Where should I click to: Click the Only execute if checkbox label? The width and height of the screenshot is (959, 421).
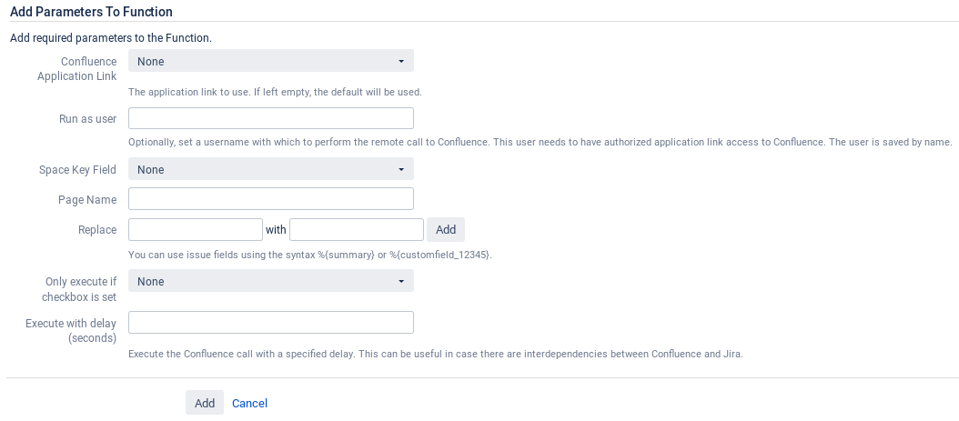click(x=79, y=289)
